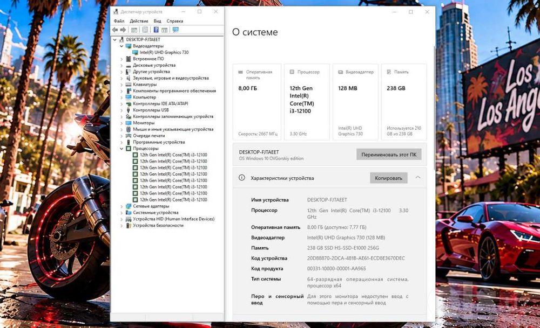Select Intel(R) UHD Graphics 730 device

click(x=164, y=53)
